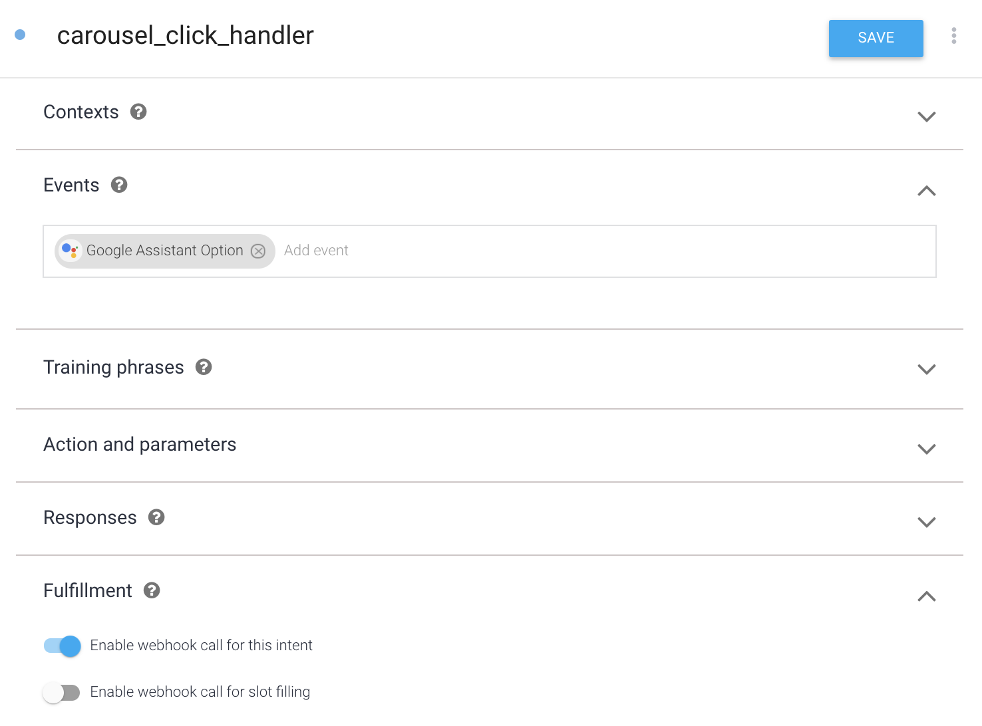Viewport: 982px width, 726px height.
Task: Open the Fulfillment help icon
Action: tap(152, 590)
